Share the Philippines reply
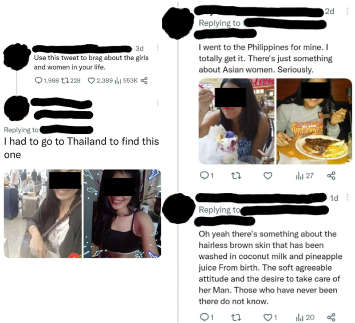355x323 pixels. tap(331, 175)
